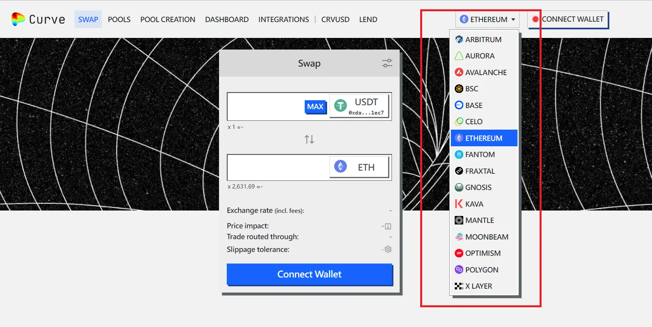Select the Avalanche network

[x=484, y=72]
